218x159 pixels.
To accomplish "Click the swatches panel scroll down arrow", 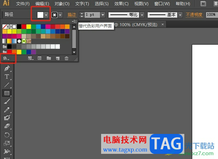I will pyautogui.click(x=74, y=52).
